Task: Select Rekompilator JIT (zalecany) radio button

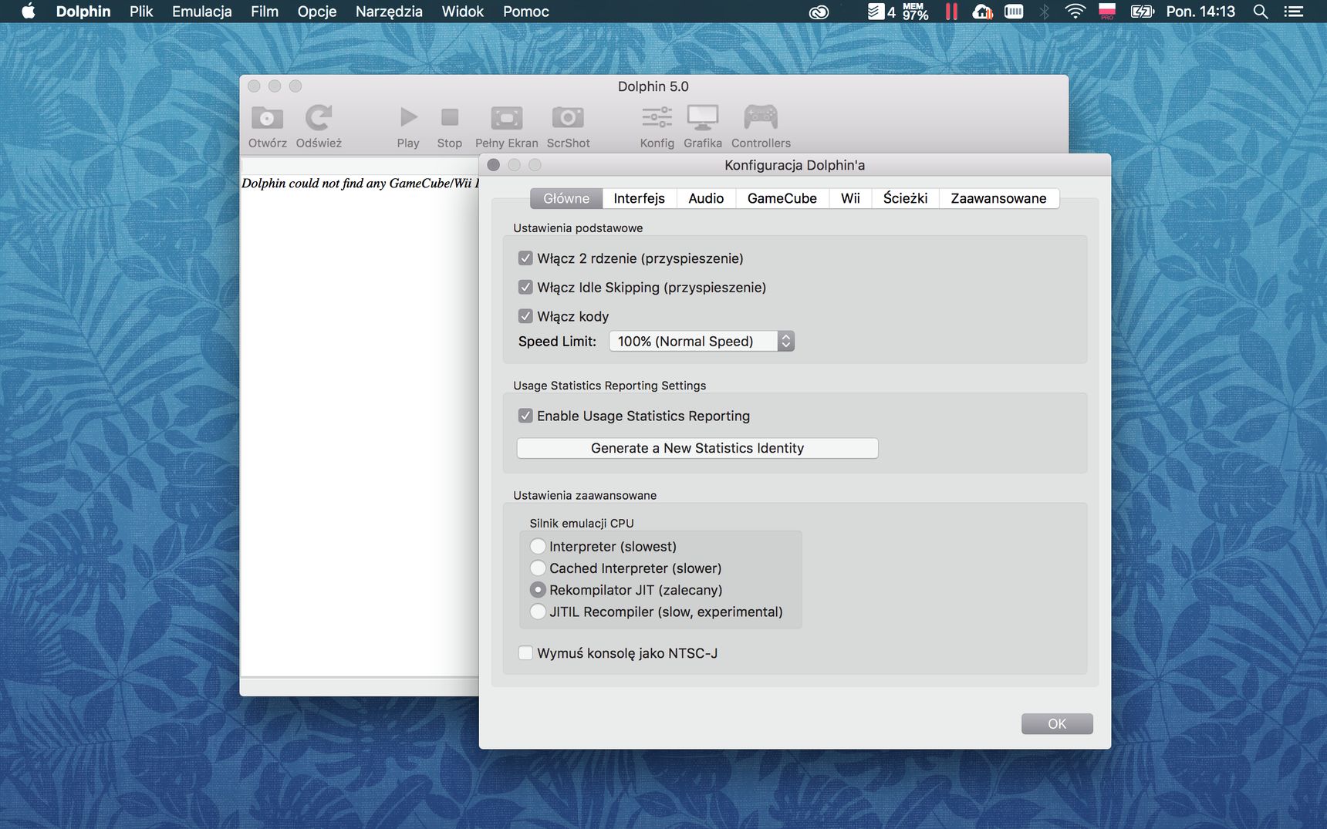Action: (538, 589)
